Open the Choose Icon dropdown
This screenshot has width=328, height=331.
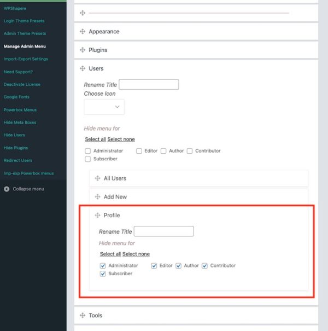(104, 107)
